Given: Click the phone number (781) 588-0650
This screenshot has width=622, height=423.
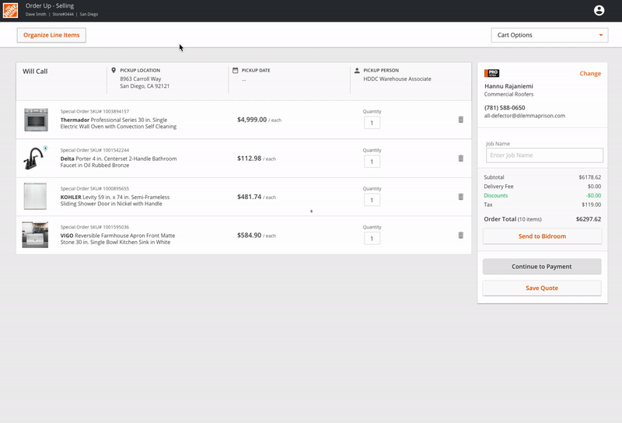Looking at the screenshot, I should [505, 107].
